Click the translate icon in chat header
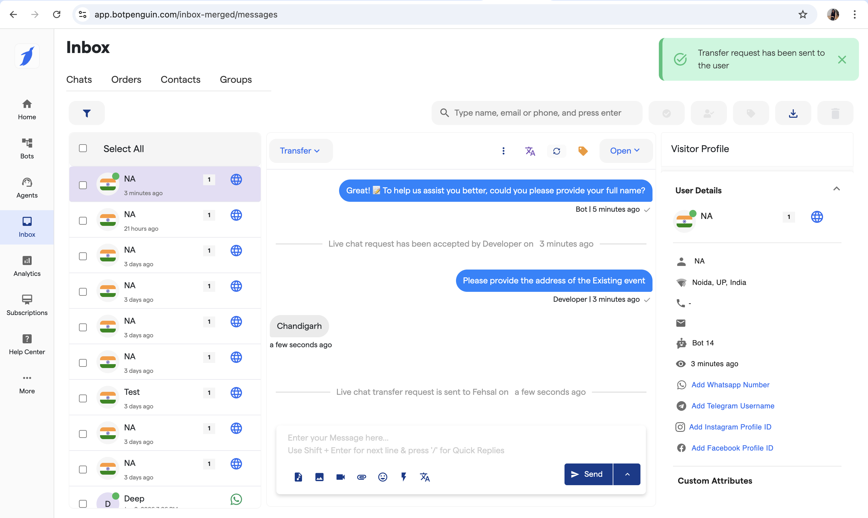This screenshot has width=868, height=518. pos(530,151)
